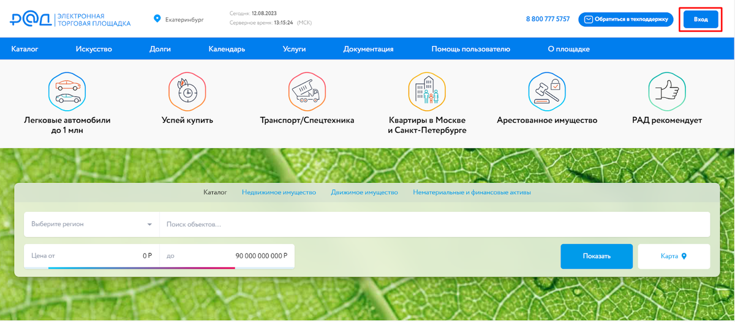
Task: Open Квартиры в Москве и Санкт-Петербурге building icon
Action: [x=427, y=91]
